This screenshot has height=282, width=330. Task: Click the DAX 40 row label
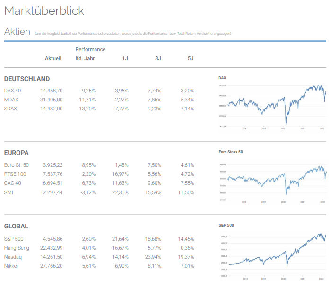[12, 91]
